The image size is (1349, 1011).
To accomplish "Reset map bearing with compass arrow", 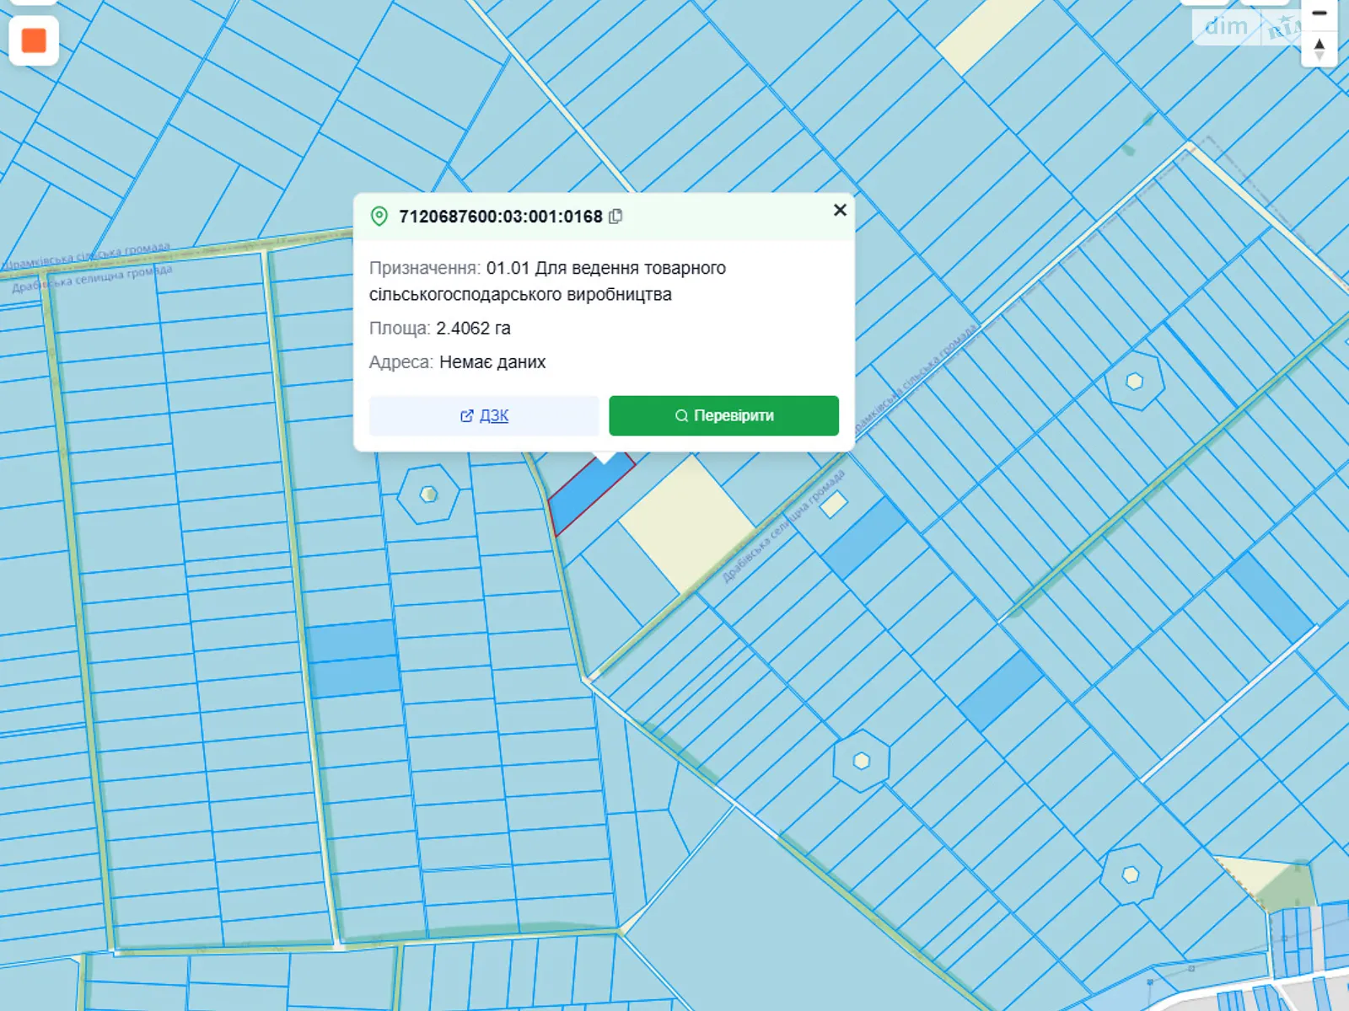I will [x=1319, y=47].
